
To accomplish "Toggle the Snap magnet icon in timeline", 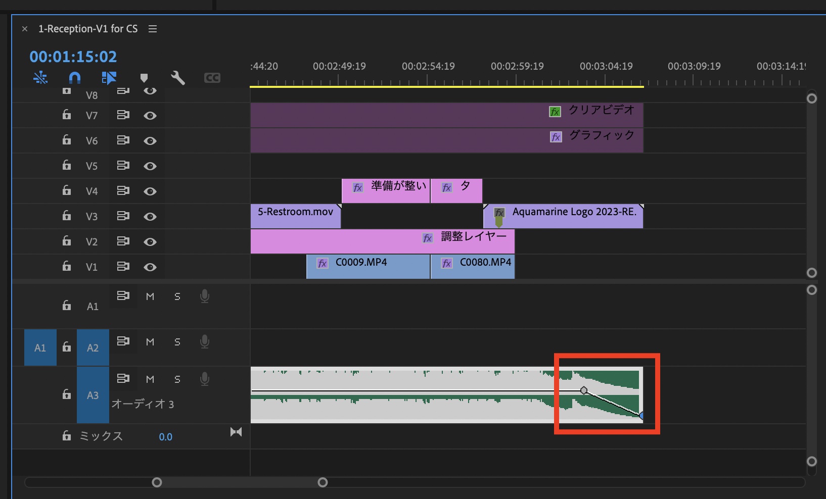I will tap(75, 78).
